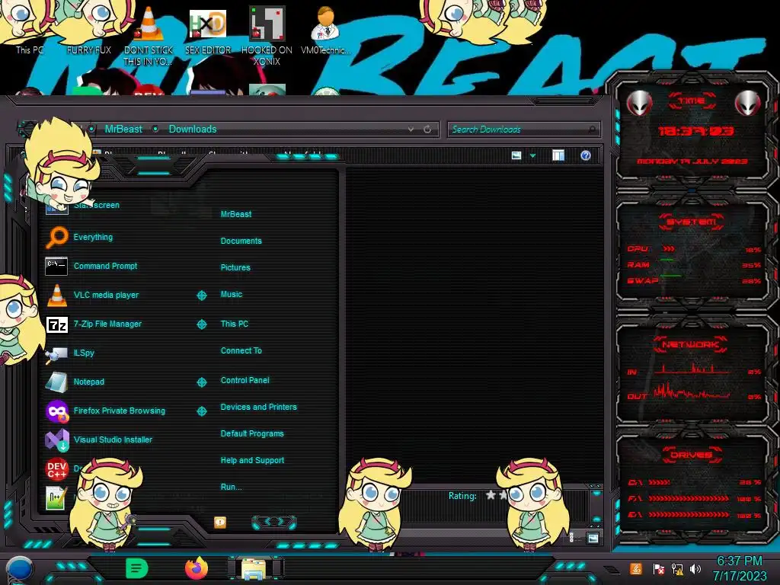Viewport: 780px width, 585px height.
Task: Switch to details view in Explorer corner
Action: (x=571, y=537)
